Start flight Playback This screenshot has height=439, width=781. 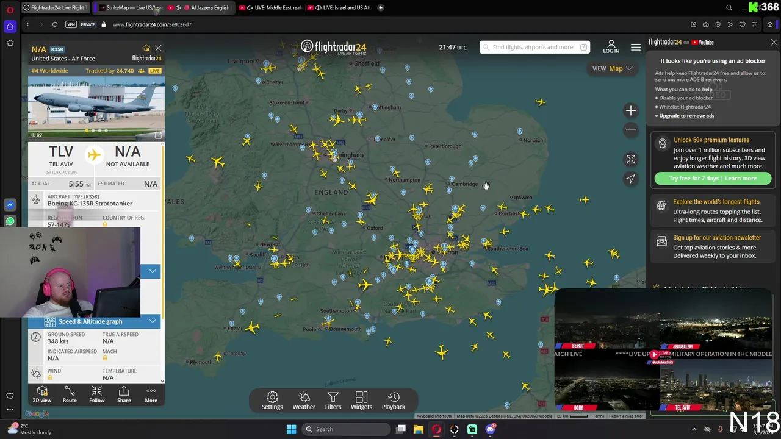tap(394, 401)
